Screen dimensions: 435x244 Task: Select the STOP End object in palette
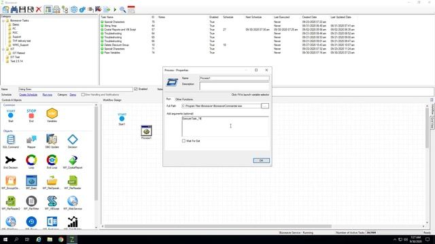pyautogui.click(x=31, y=115)
